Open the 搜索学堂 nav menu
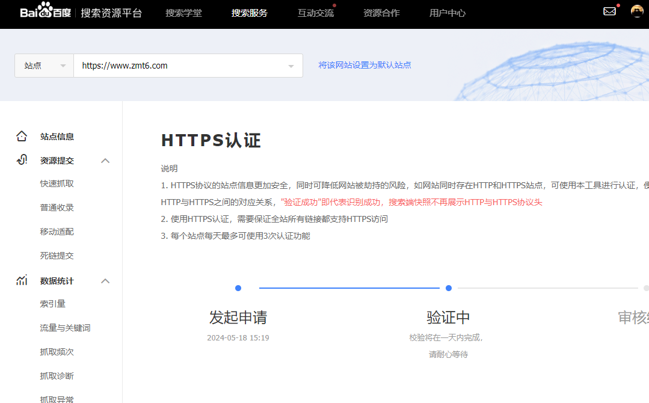Image resolution: width=649 pixels, height=403 pixels. pyautogui.click(x=184, y=13)
